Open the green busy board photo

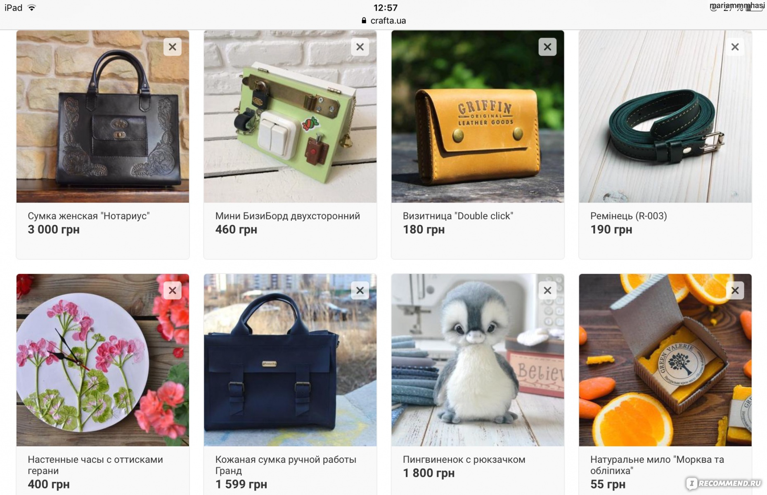pyautogui.click(x=290, y=116)
